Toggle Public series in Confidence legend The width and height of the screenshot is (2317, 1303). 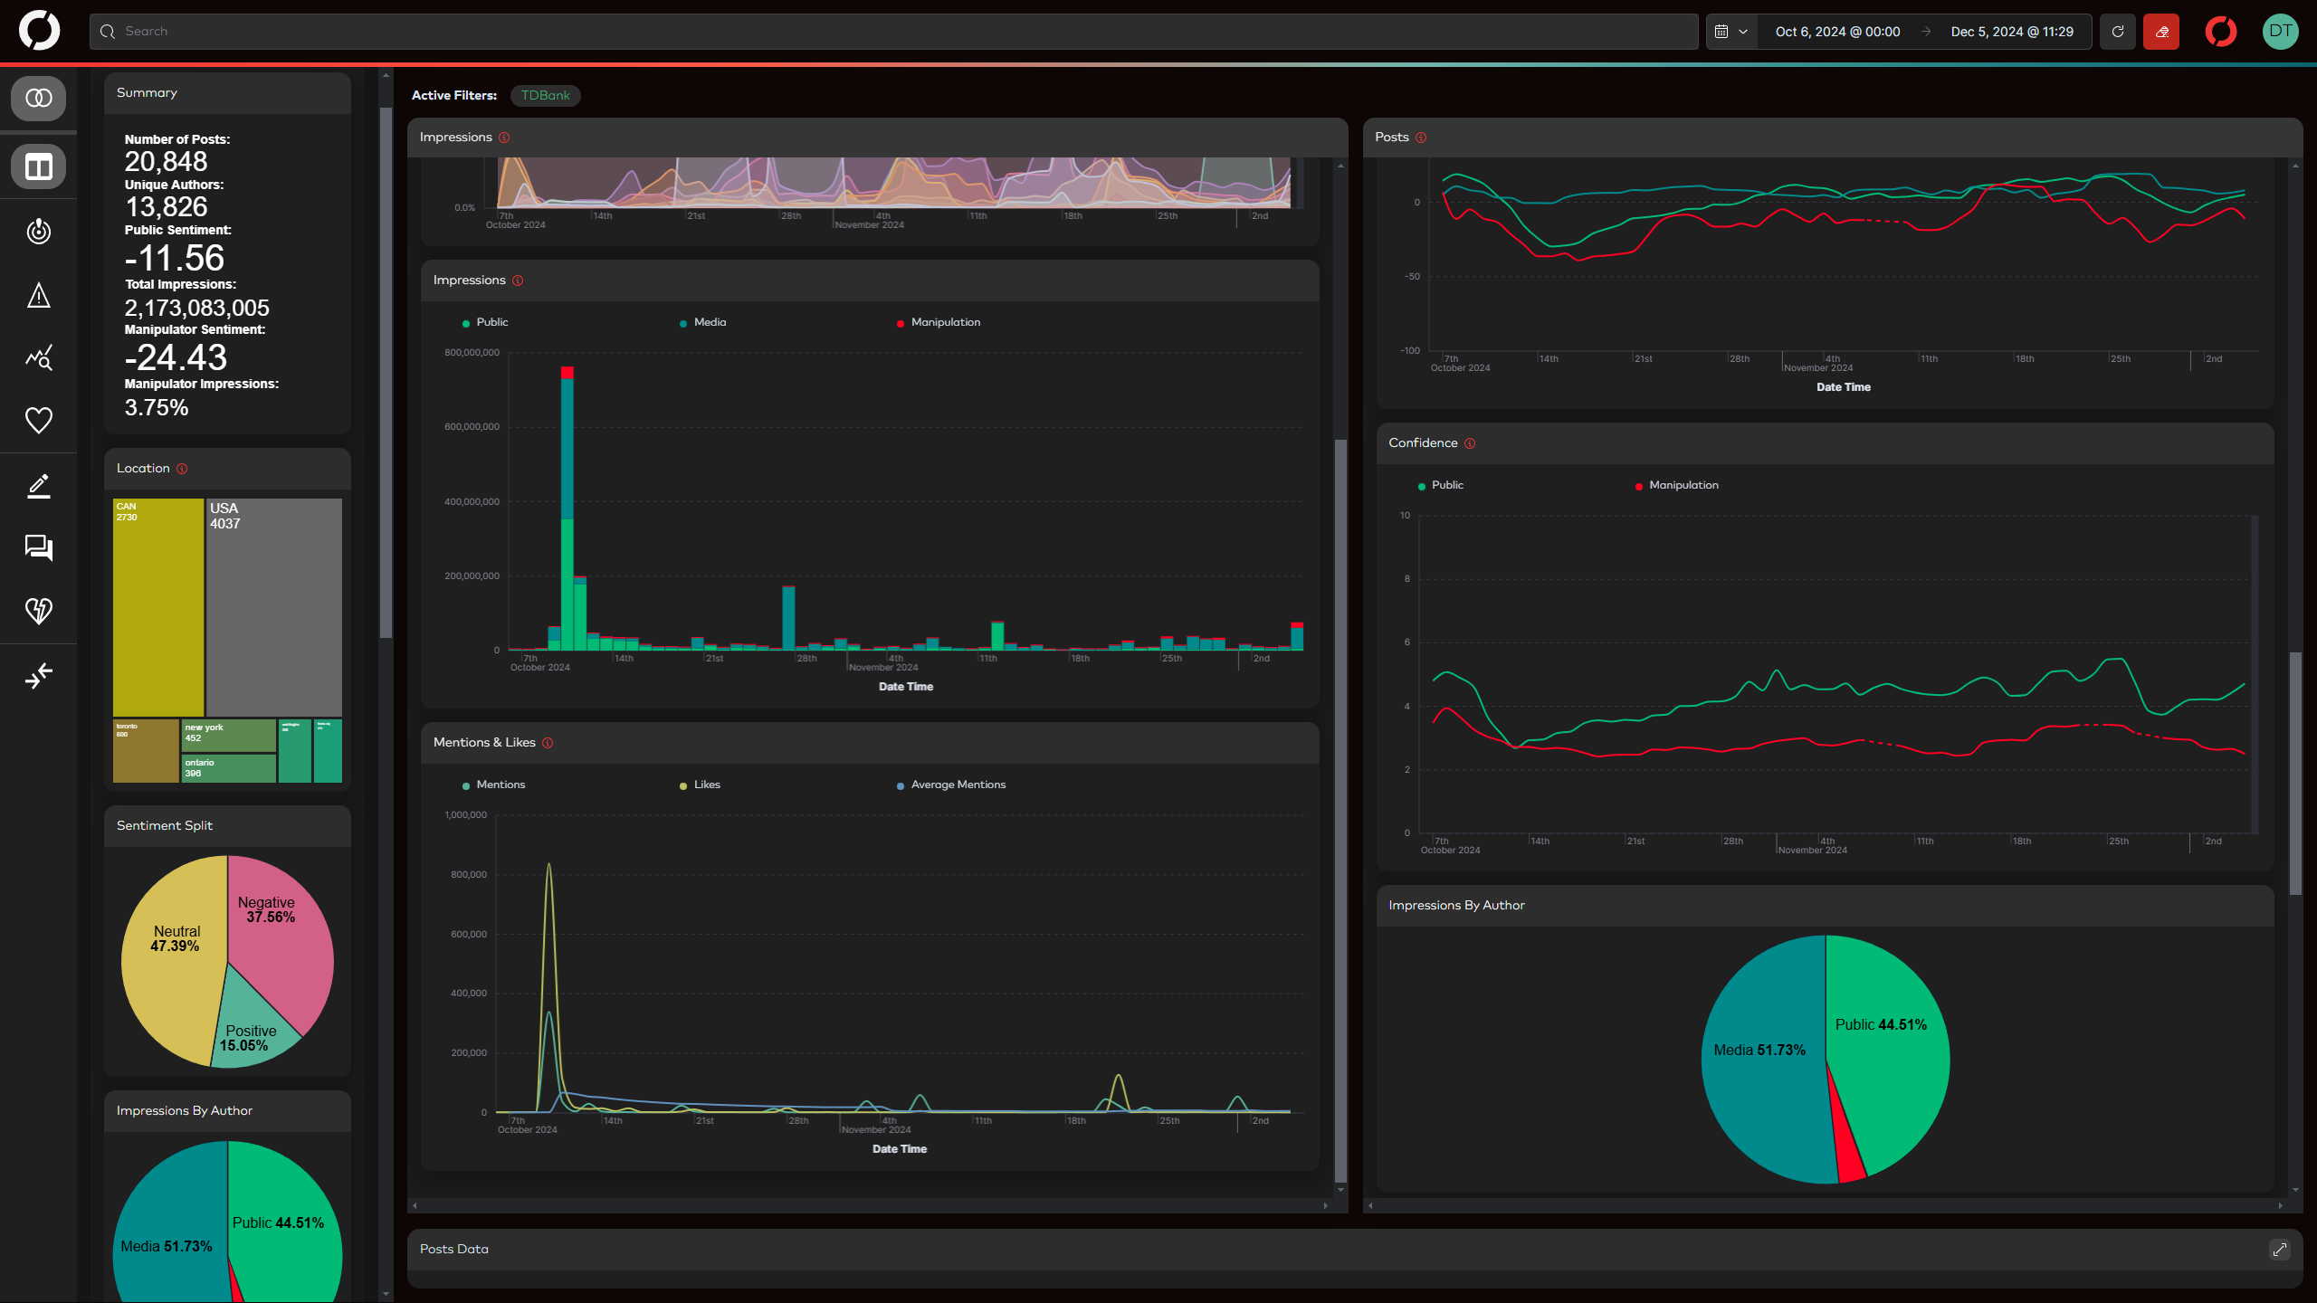[x=1440, y=485]
